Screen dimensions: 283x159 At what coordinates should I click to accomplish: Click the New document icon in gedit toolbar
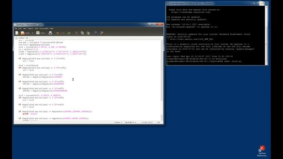pos(17,33)
